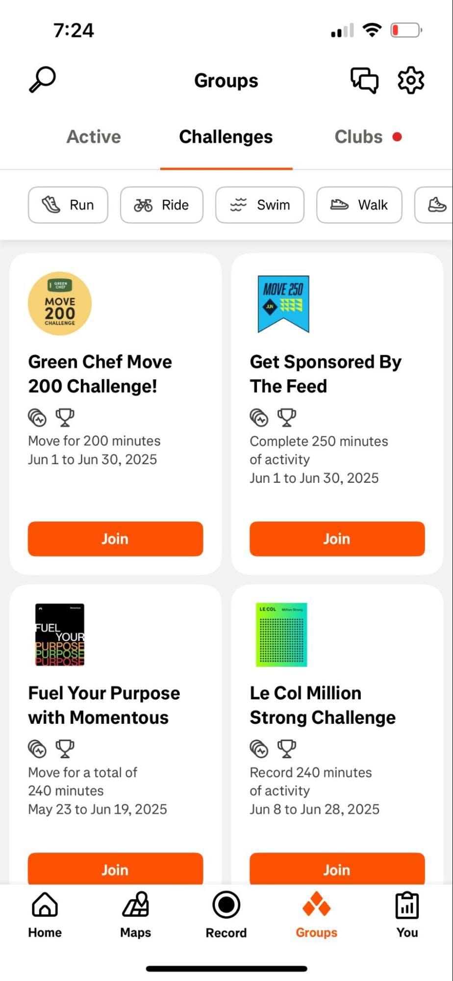Join the Le Col Million Strong Challenge
Image resolution: width=453 pixels, height=981 pixels.
click(337, 869)
